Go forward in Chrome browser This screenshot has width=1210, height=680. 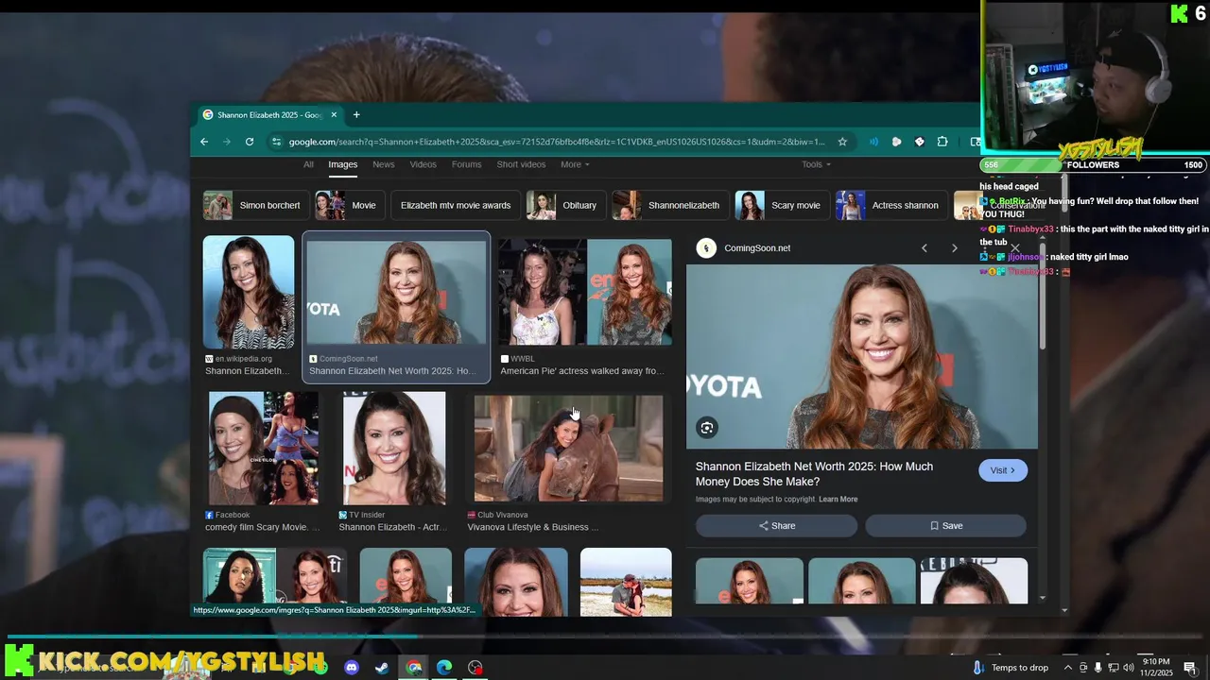[x=227, y=142]
